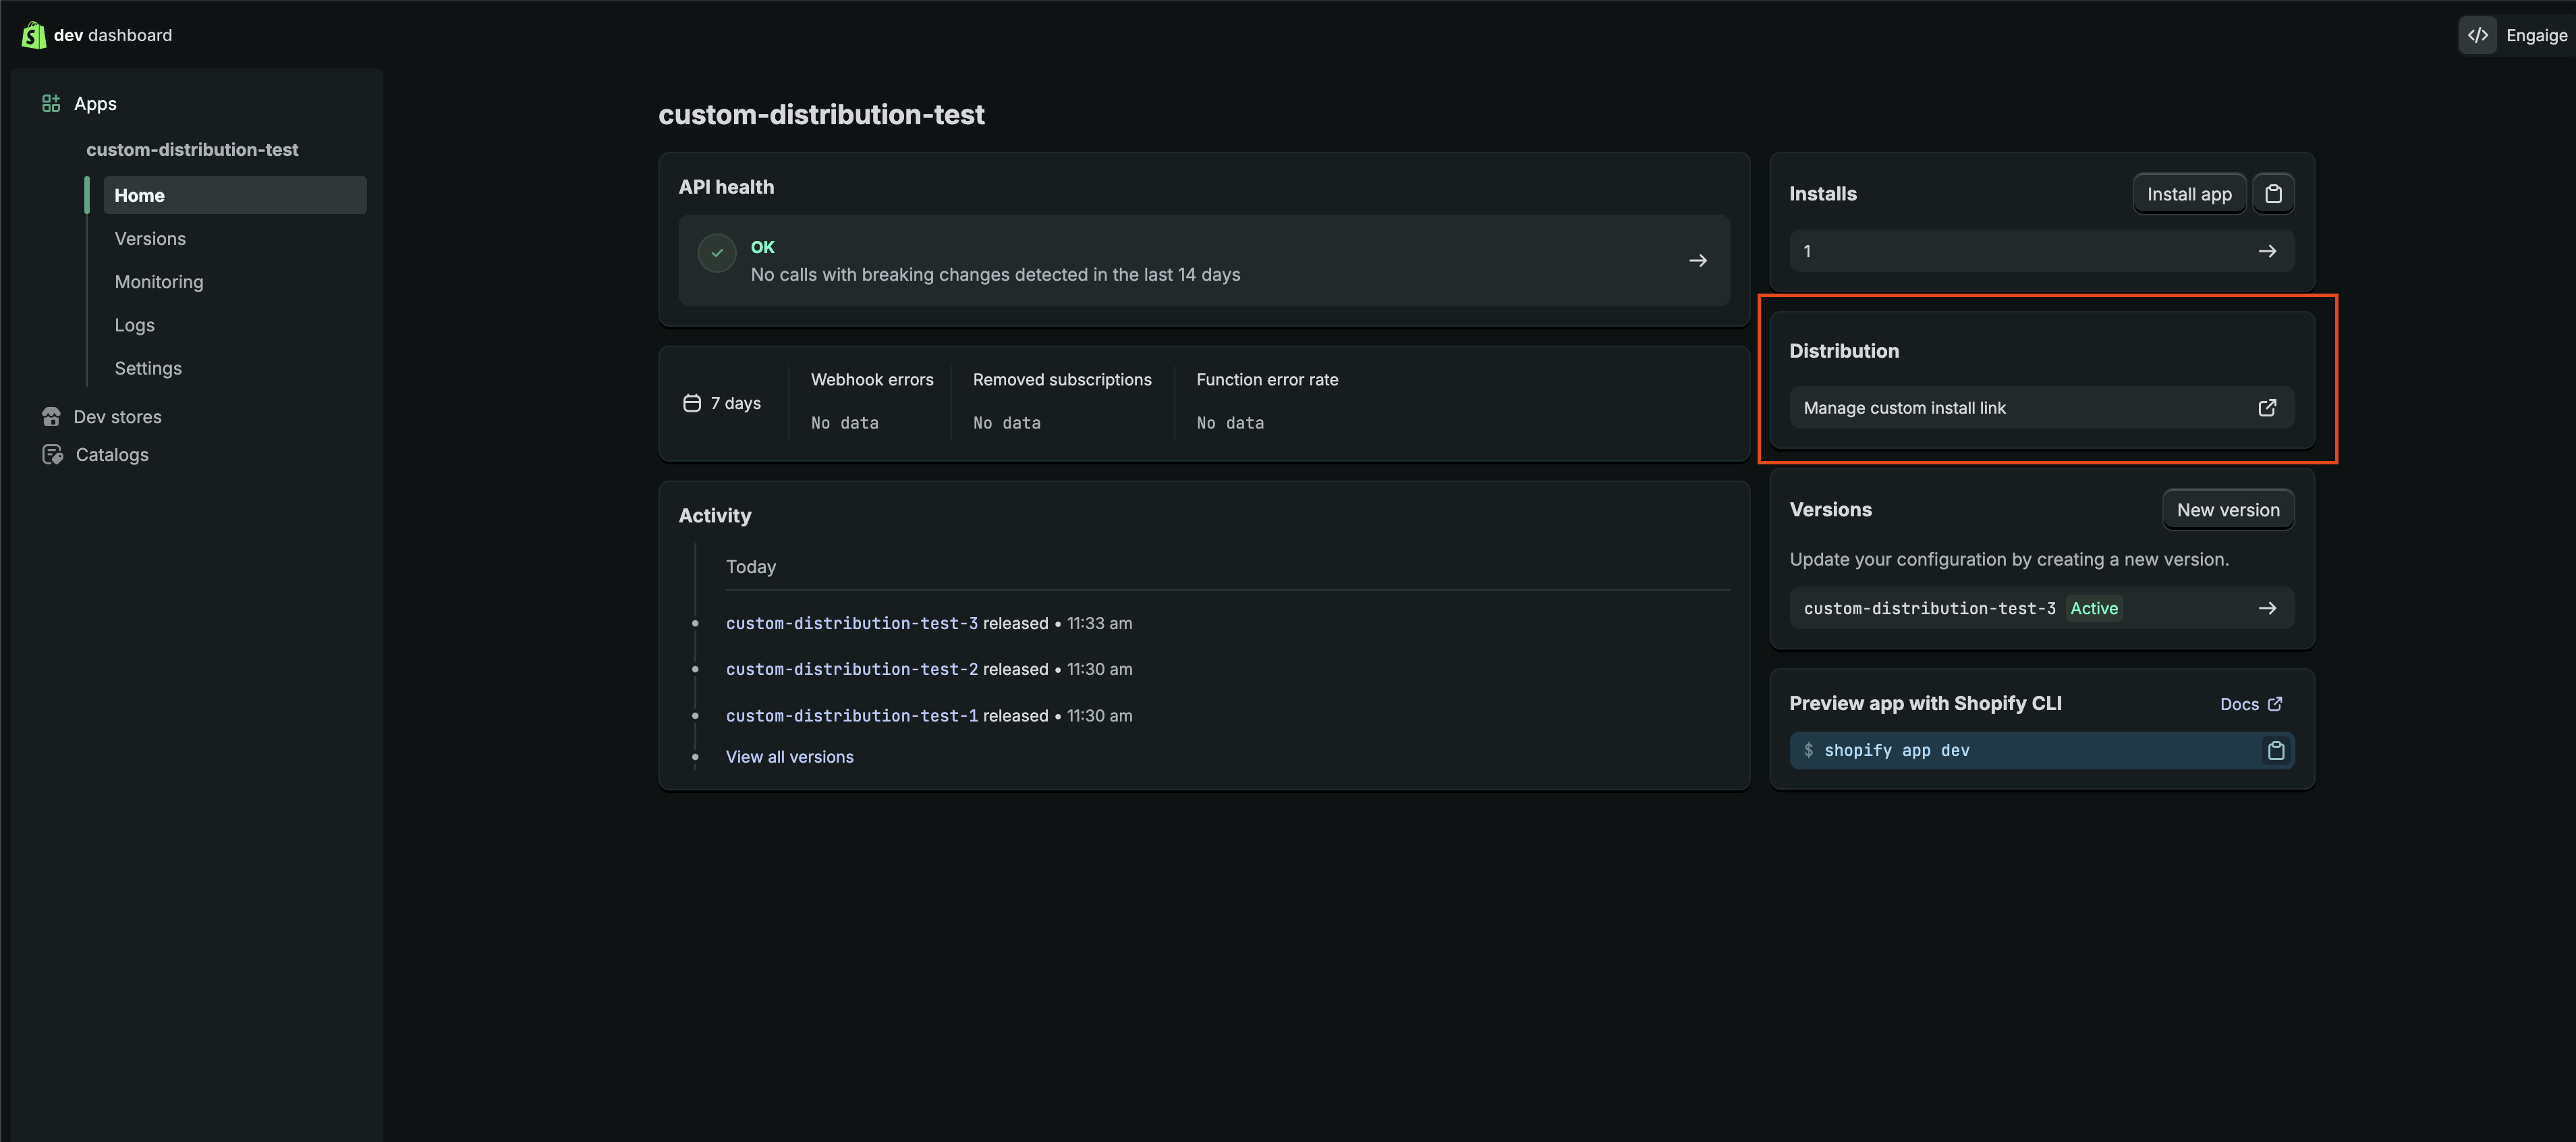
Task: Open Settings in the sidebar
Action: (x=148, y=368)
